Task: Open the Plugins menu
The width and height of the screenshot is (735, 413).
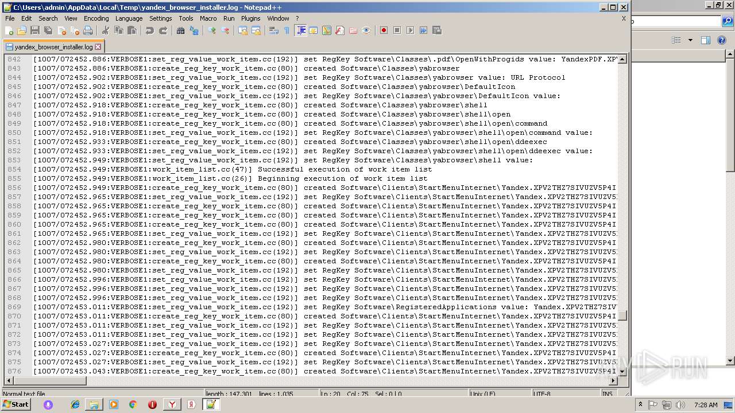Action: [x=251, y=18]
